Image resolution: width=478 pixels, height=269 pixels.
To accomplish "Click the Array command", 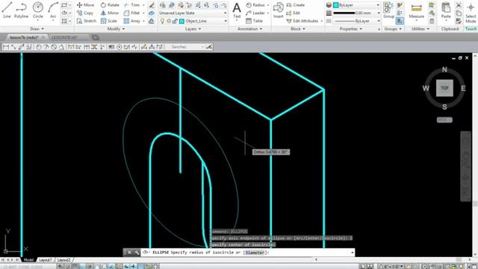I will coord(132,21).
